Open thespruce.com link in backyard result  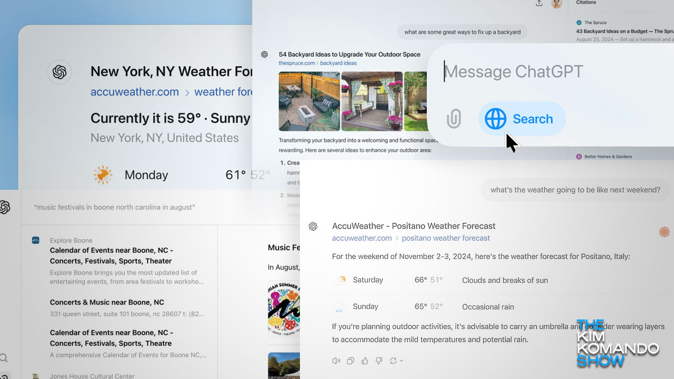click(x=297, y=63)
